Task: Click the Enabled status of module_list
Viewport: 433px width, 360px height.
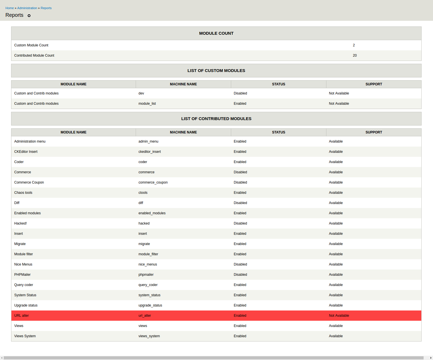Action: (240, 104)
